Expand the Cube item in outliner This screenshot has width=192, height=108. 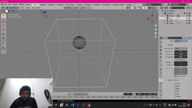(x=165, y=18)
